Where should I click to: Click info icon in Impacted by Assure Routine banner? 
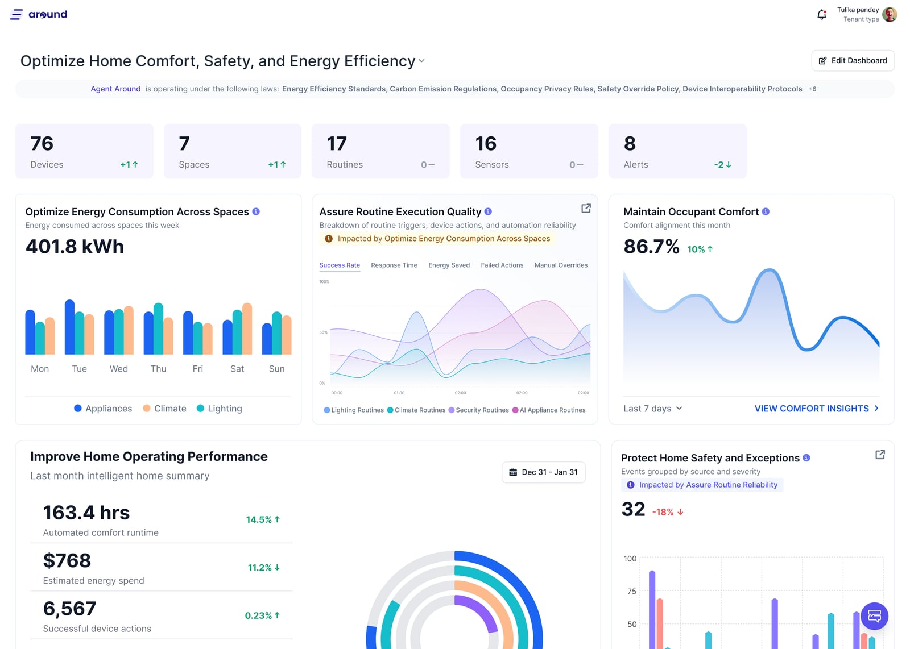pos(630,485)
